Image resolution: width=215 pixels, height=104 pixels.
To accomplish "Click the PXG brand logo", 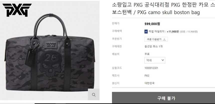I will pyautogui.click(x=17, y=10).
